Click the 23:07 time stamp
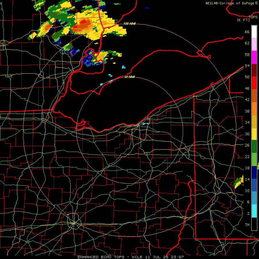Image resolution: width=259 pixels, height=259 pixels. 177,257
